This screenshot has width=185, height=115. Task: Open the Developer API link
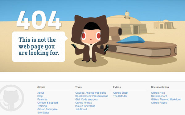coord(159,96)
